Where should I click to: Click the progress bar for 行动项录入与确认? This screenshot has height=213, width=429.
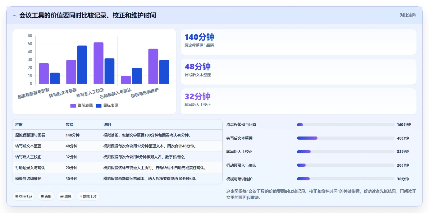345,165
